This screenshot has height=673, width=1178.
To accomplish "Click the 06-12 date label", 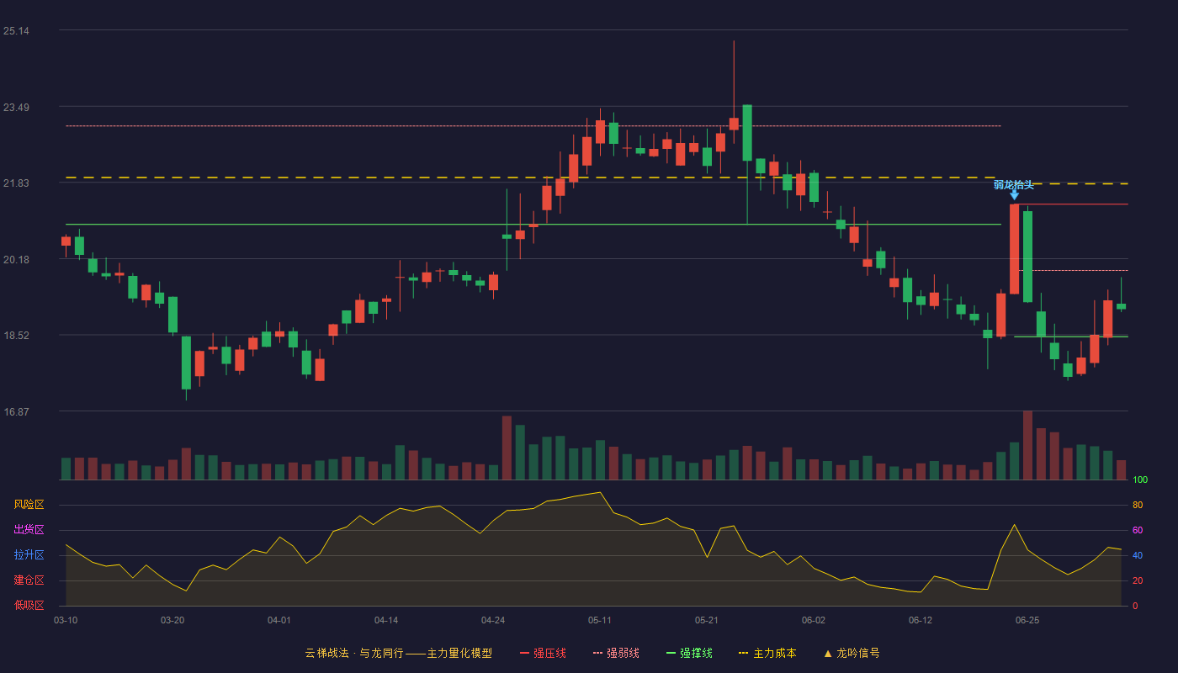I will click(921, 620).
